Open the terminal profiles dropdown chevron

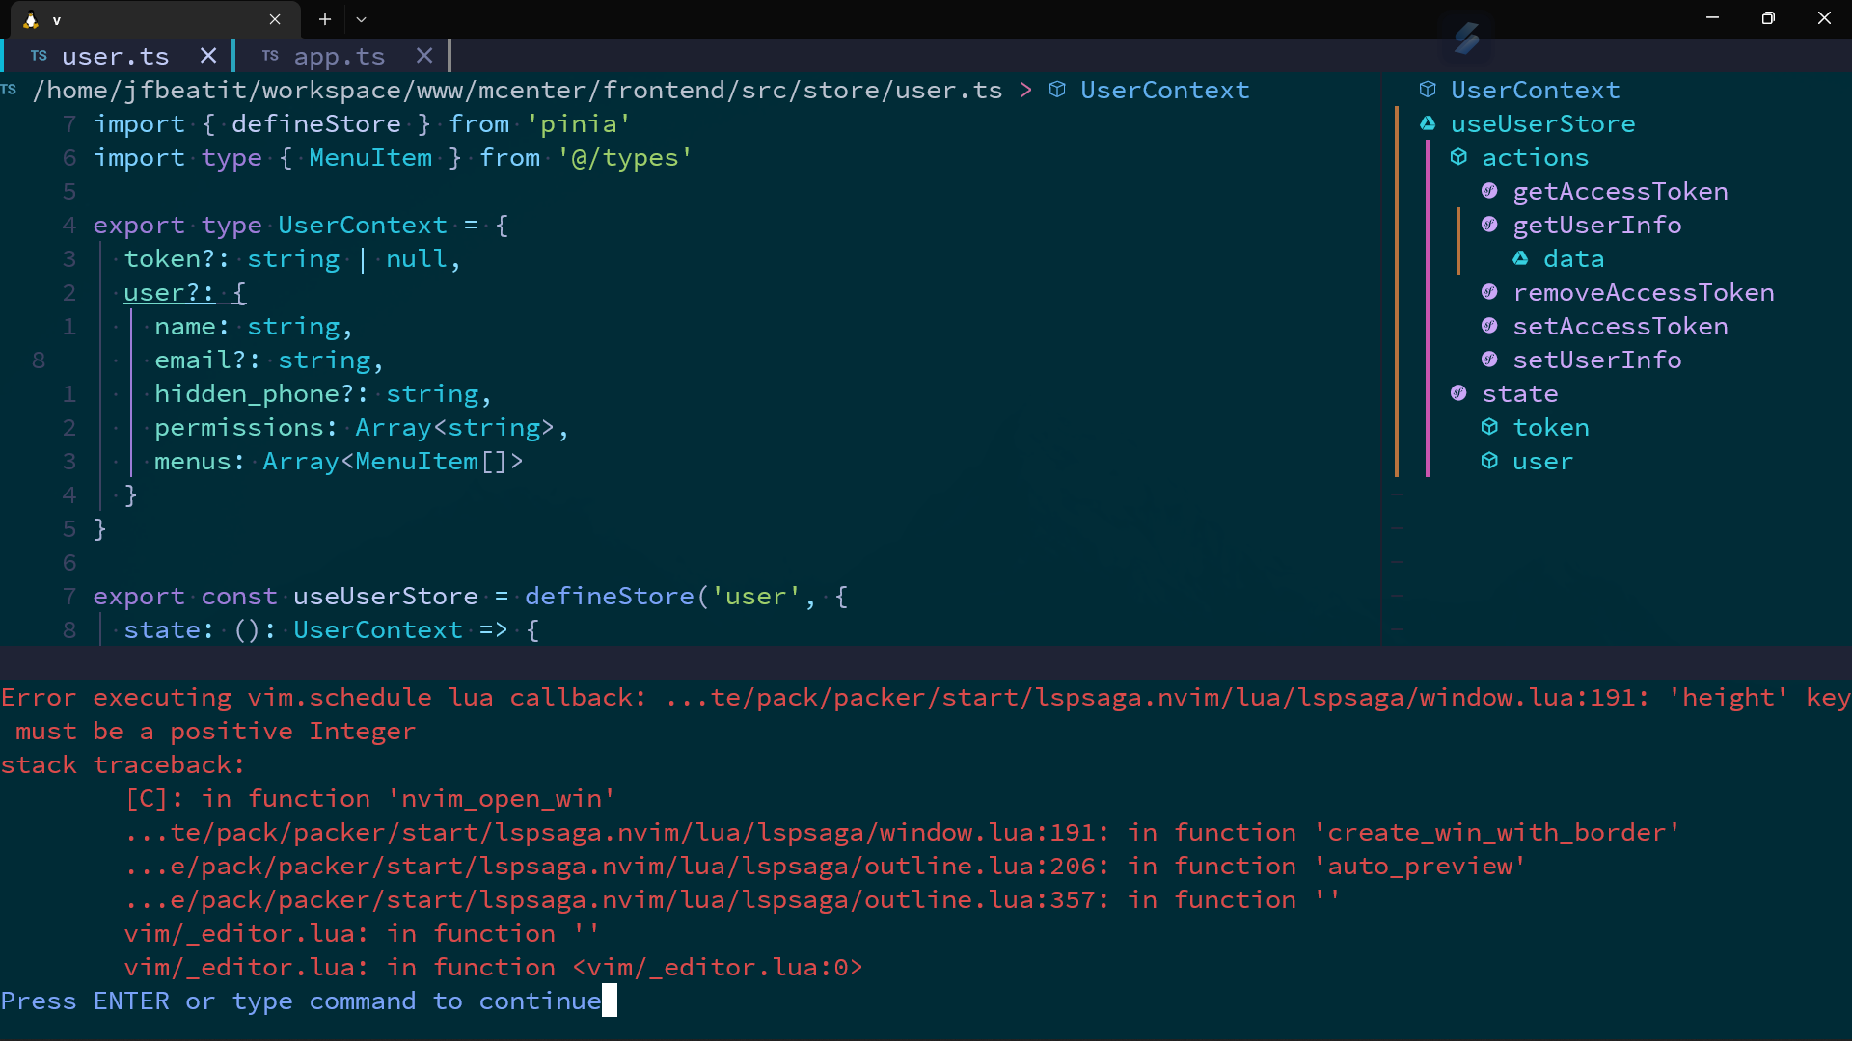[361, 19]
